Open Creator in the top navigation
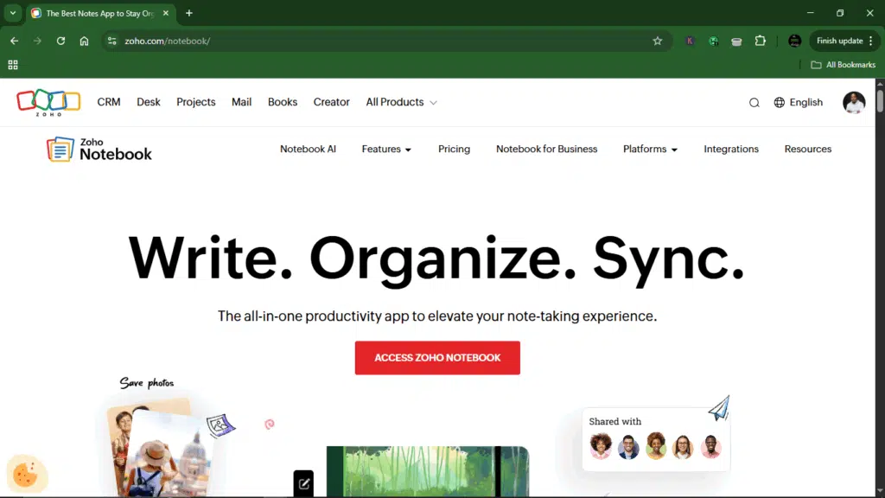The height and width of the screenshot is (498, 885). point(332,102)
